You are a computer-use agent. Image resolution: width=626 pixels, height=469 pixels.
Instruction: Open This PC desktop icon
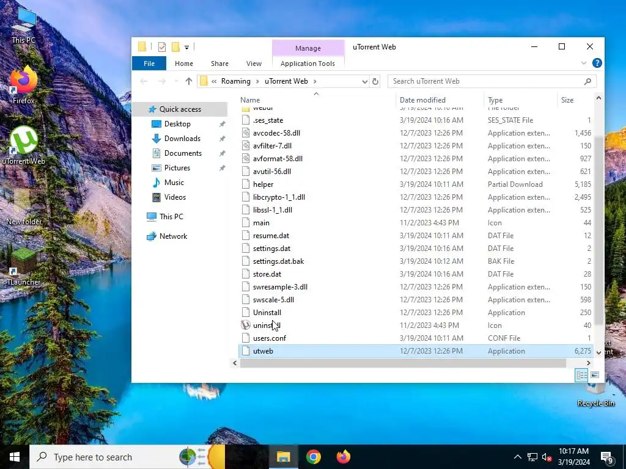[x=24, y=24]
